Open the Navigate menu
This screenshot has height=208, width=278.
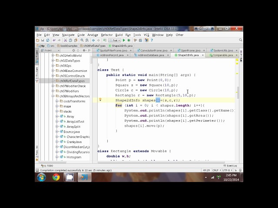coord(68,35)
